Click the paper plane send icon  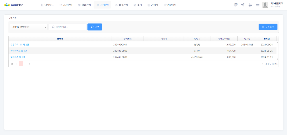coord(243,5)
